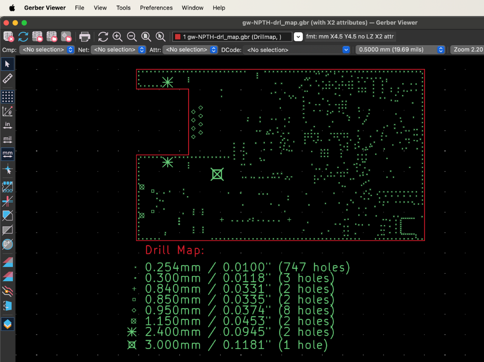Open the File menu
The image size is (484, 362).
79,8
